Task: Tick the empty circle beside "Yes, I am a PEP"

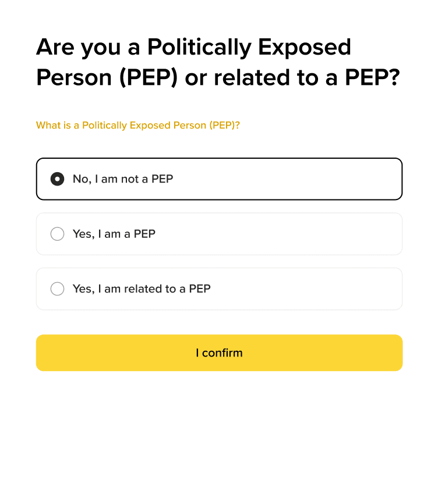Action: [57, 234]
